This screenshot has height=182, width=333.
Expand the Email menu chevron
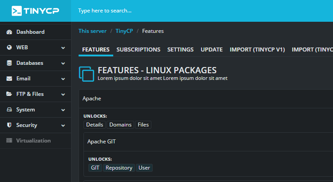point(63,79)
